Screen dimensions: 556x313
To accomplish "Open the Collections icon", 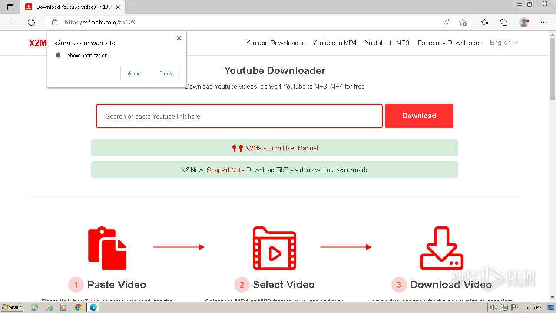I will [504, 22].
